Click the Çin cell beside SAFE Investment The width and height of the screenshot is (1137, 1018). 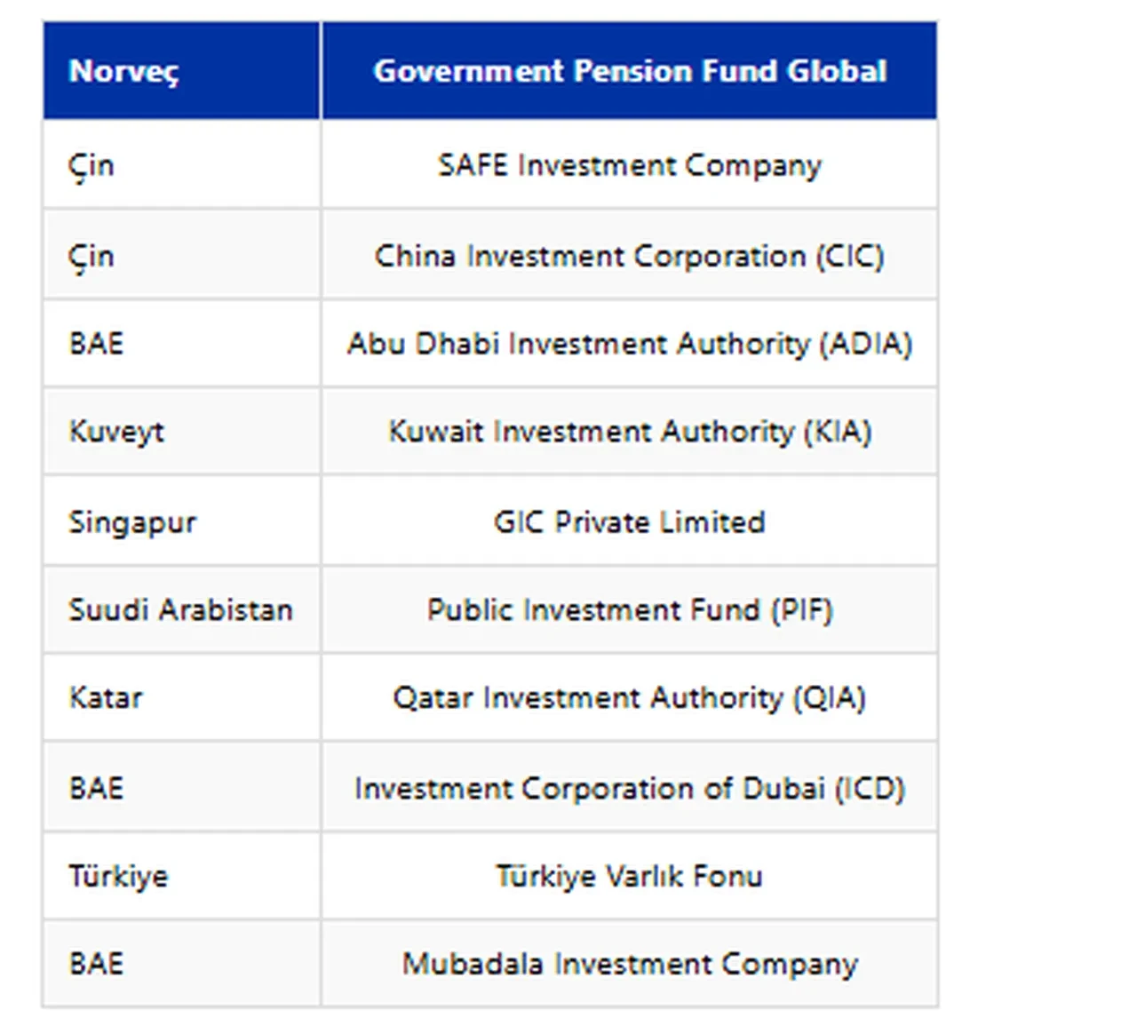click(x=91, y=165)
